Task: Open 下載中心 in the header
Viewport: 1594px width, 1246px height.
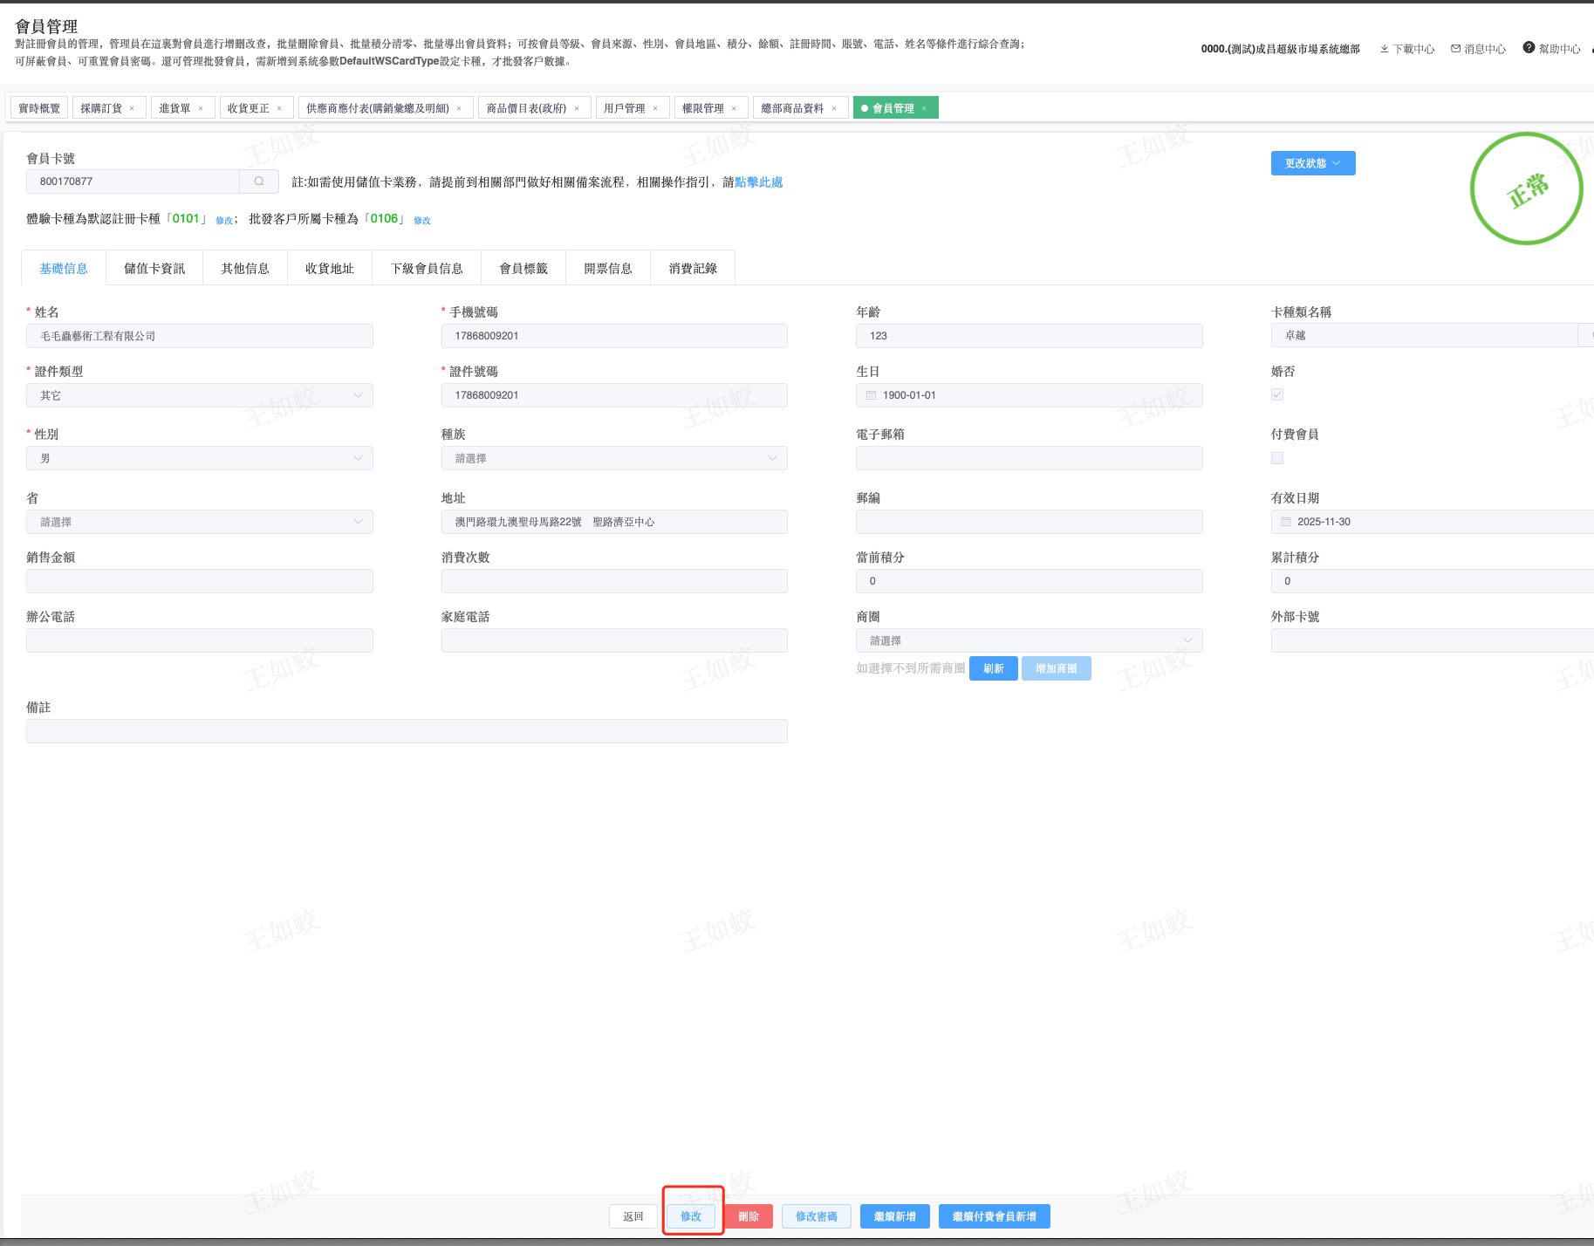Action: (1406, 49)
